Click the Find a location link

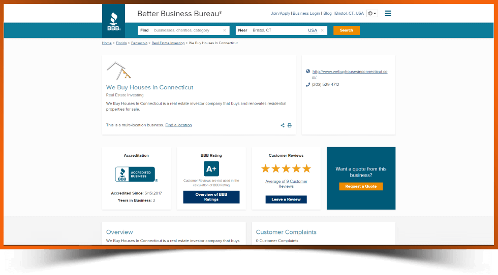click(x=178, y=125)
